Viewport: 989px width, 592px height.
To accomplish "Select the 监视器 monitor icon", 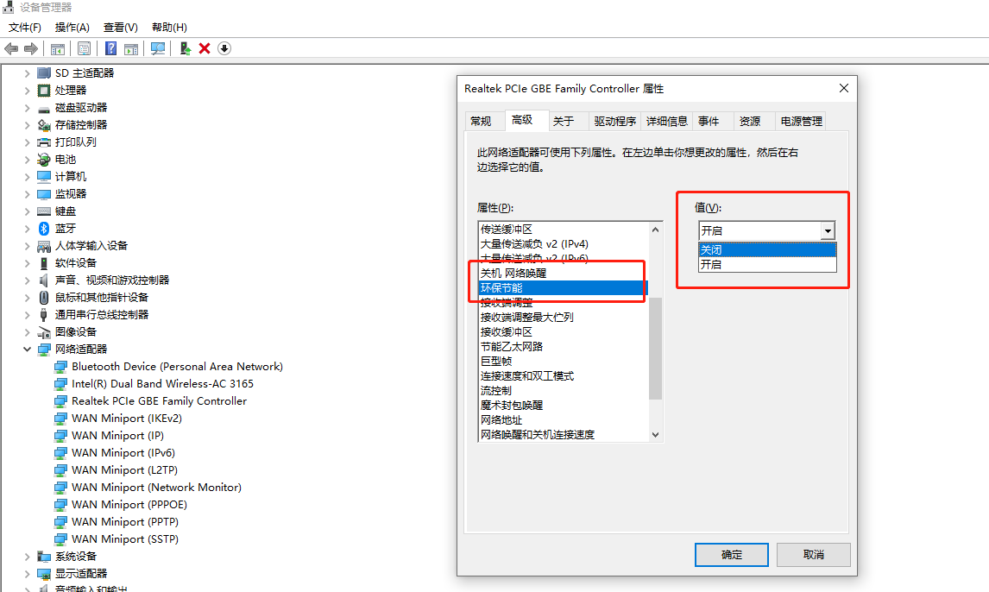I will [x=43, y=194].
